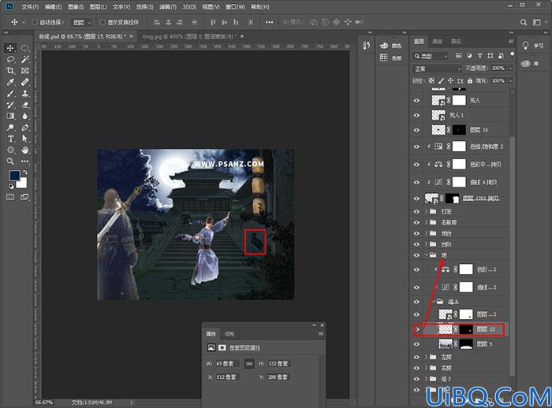This screenshot has height=408, width=552.
Task: Select the Elliptical Marquee tool
Action: pyautogui.click(x=24, y=48)
